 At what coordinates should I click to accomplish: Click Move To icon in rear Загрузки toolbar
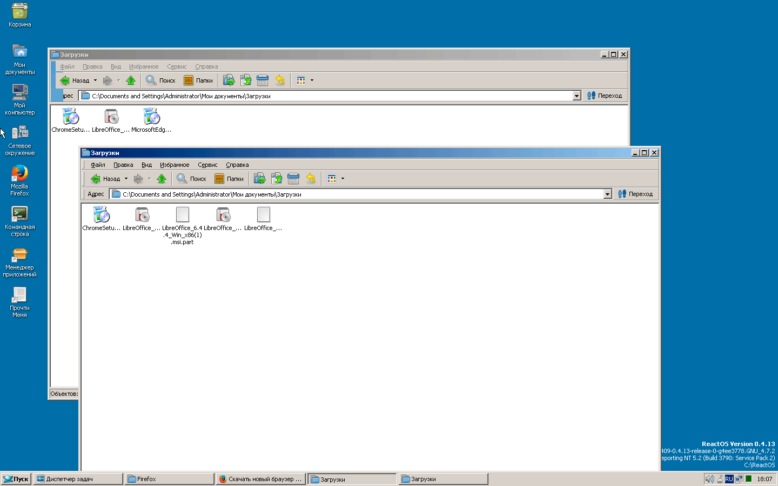(229, 80)
